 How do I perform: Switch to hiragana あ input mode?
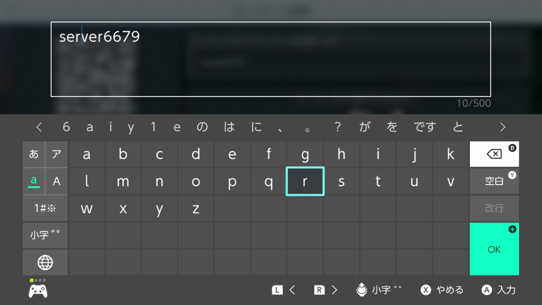(34, 154)
